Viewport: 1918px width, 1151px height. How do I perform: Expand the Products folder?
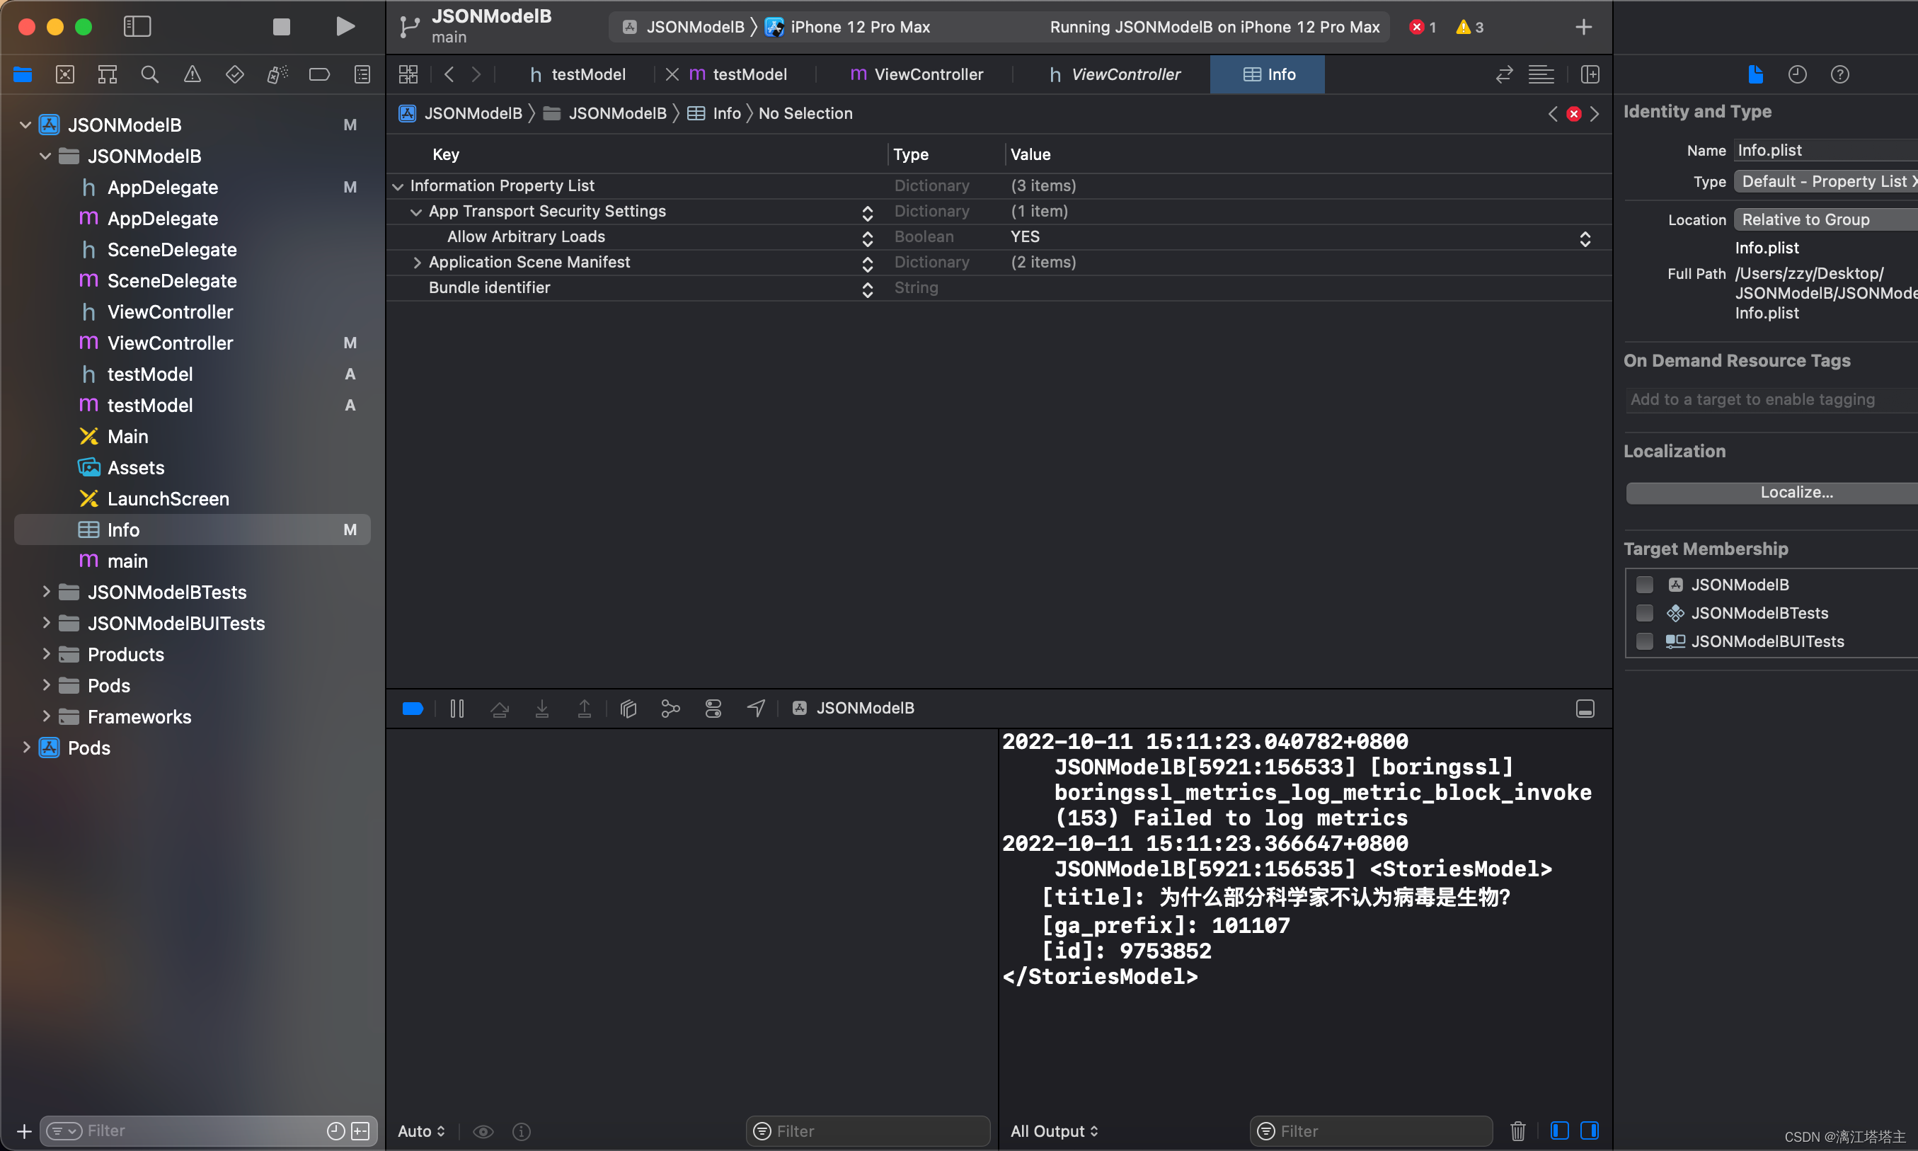pyautogui.click(x=46, y=654)
